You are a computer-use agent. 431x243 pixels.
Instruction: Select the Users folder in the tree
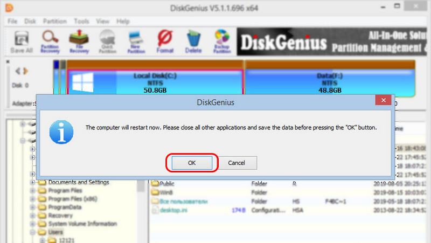click(55, 232)
